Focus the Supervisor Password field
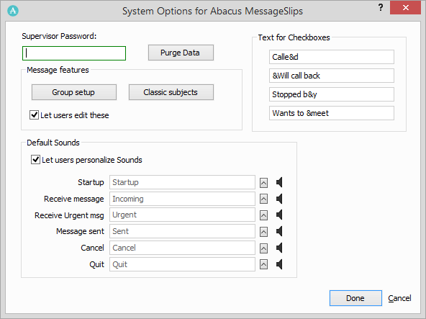Image resolution: width=426 pixels, height=319 pixels. (x=74, y=53)
